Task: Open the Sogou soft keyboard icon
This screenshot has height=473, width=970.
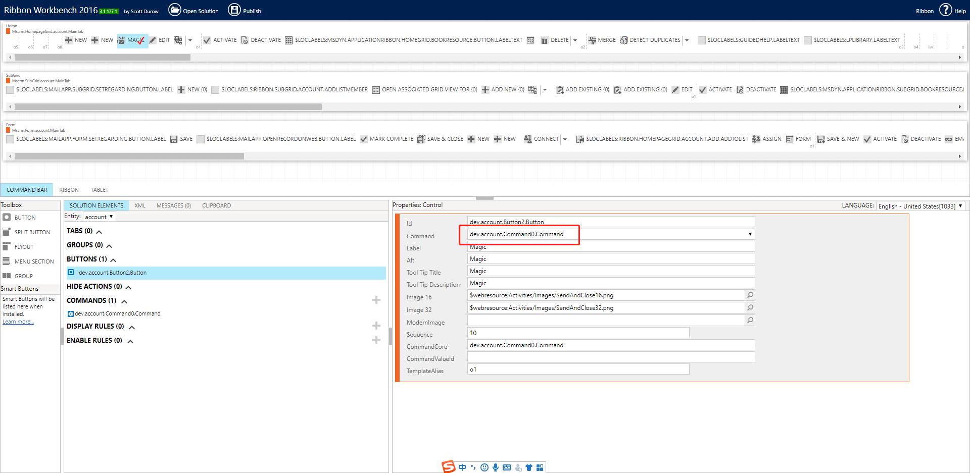Action: (507, 467)
